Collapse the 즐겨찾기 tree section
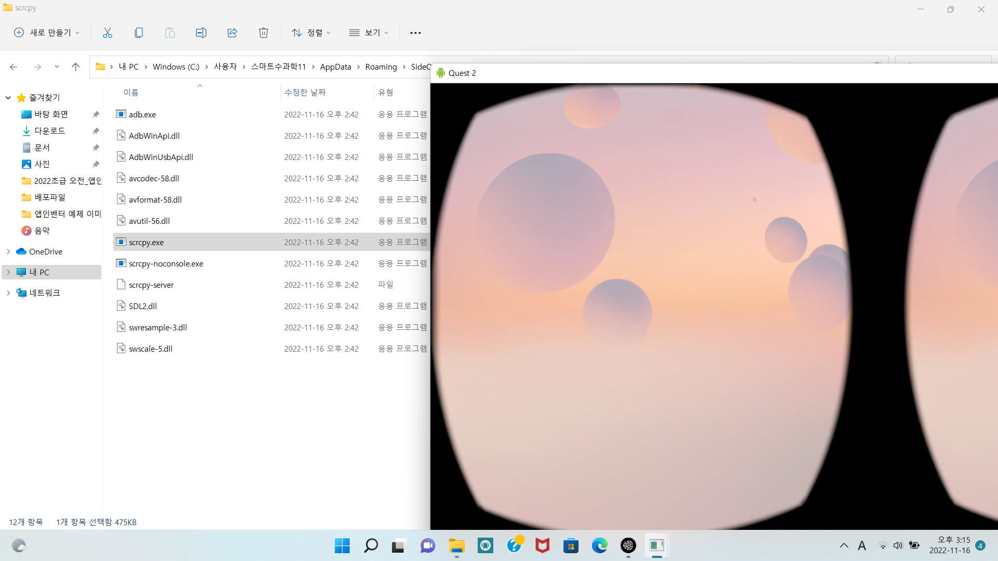The width and height of the screenshot is (998, 561). [8, 98]
